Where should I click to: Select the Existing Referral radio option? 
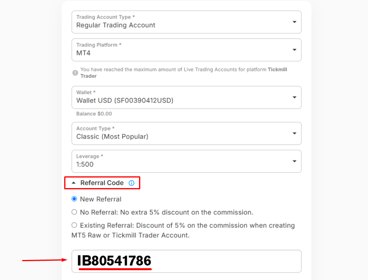[x=74, y=225]
